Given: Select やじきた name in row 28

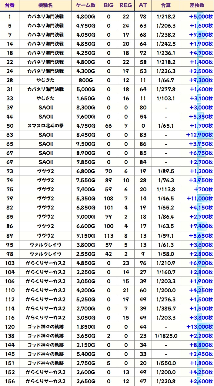Looking at the screenshot, I should pyautogui.click(x=45, y=80).
